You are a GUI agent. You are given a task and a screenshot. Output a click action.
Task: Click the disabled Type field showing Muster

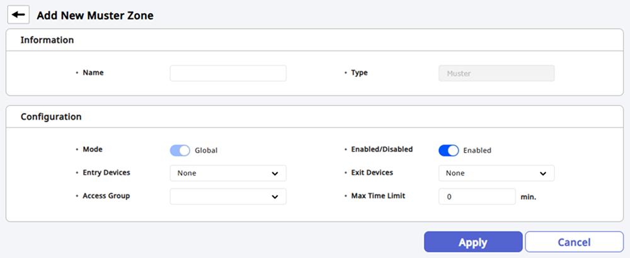pyautogui.click(x=496, y=73)
